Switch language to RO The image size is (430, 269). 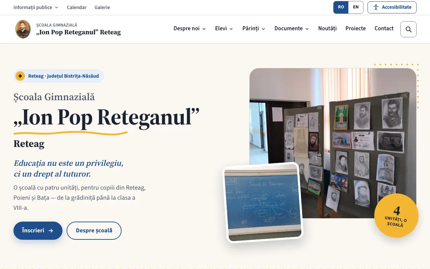(341, 7)
